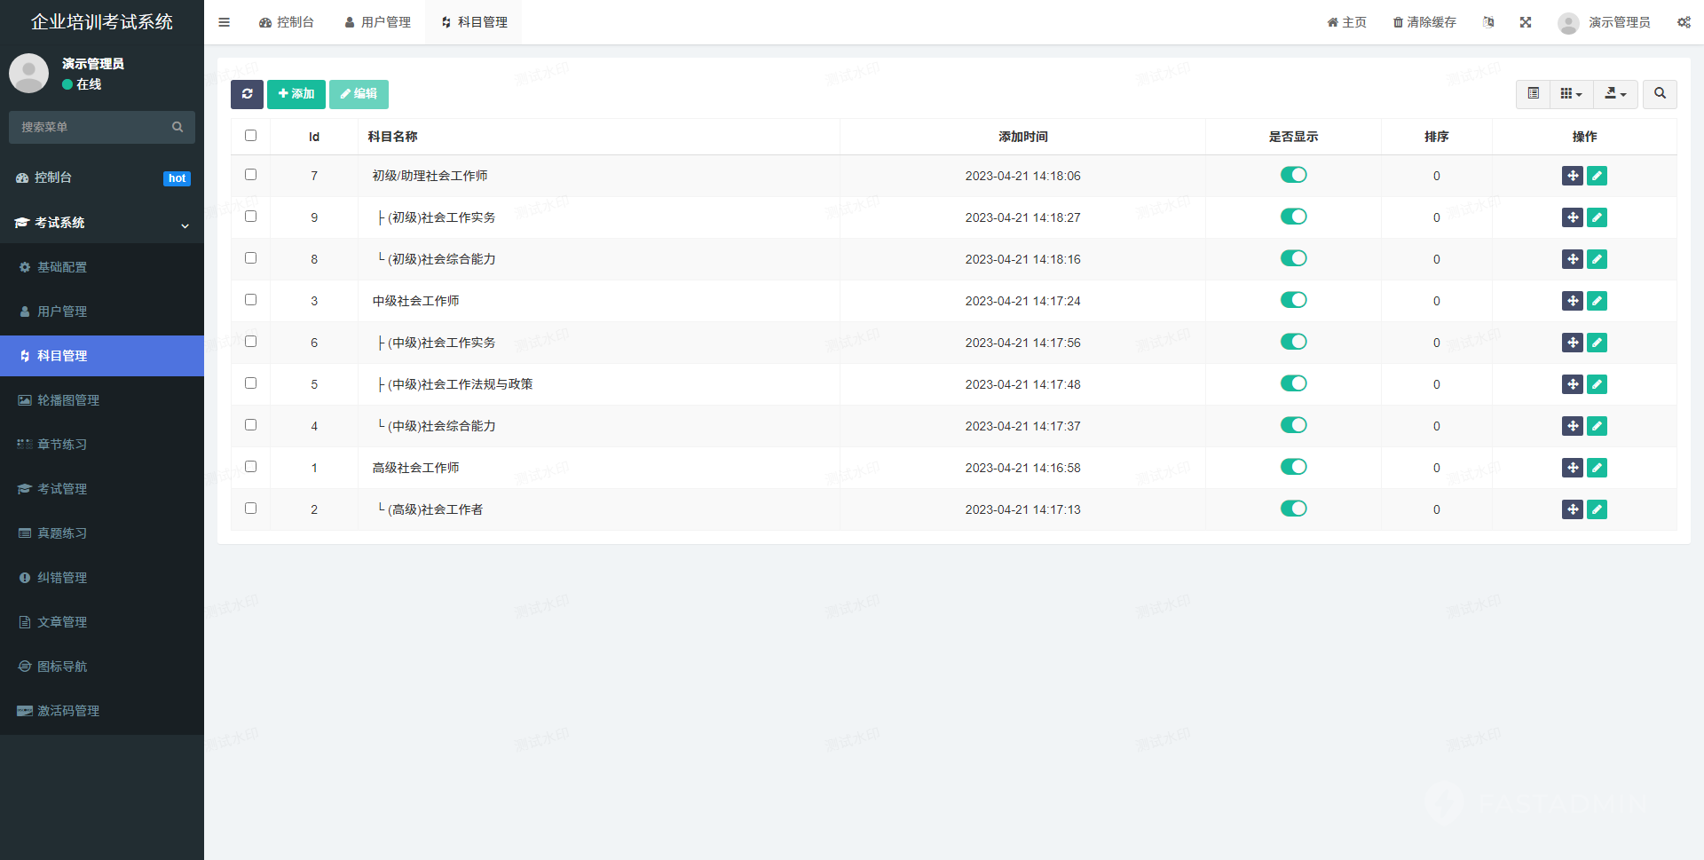Open the settings gears icon at top right
This screenshot has height=860, width=1704.
tap(1683, 22)
